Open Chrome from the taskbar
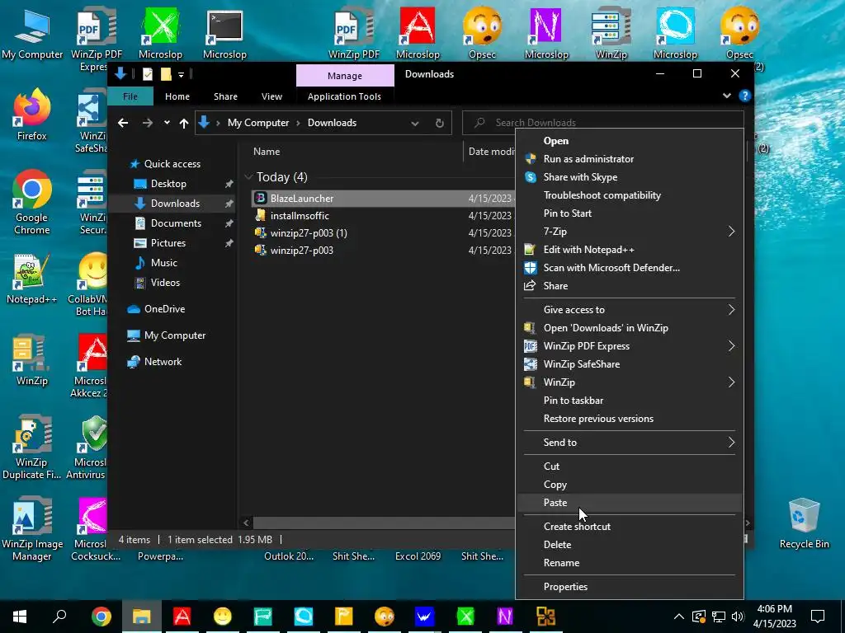Screen dimensions: 845x633 (101, 617)
